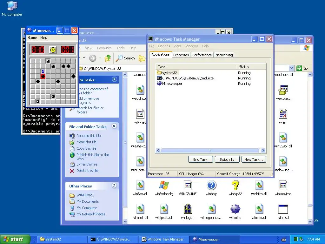Click the Go button beside address bar

point(302,68)
